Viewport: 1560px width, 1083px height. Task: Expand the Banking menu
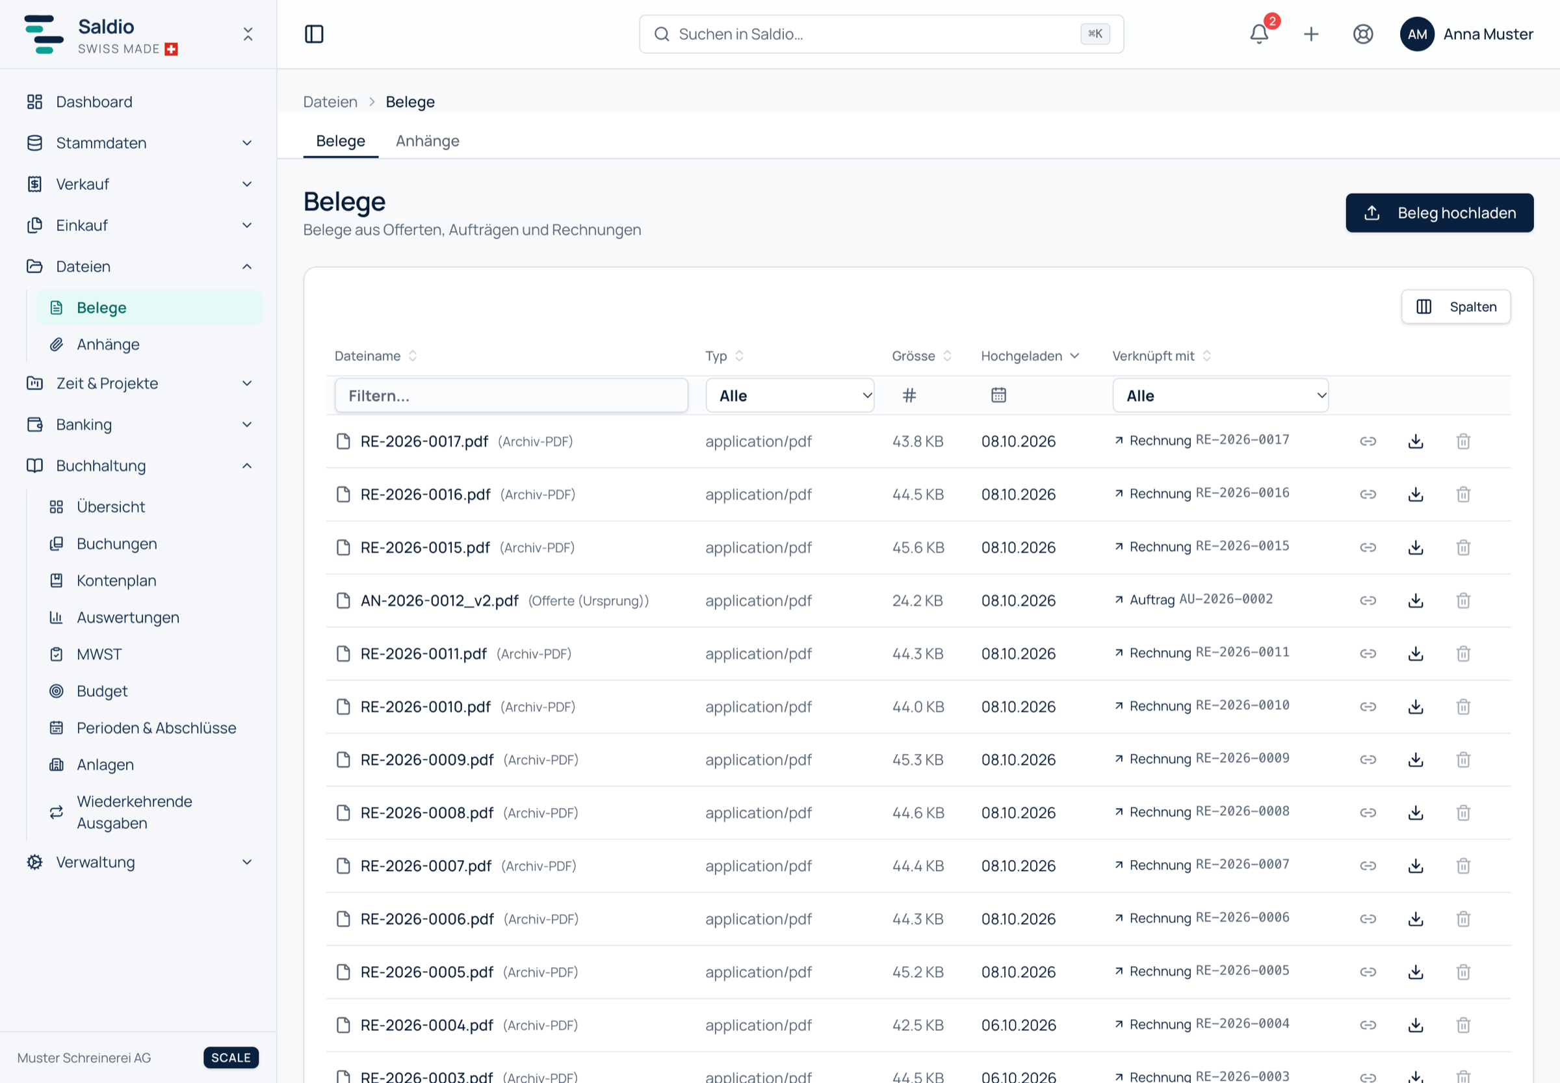click(138, 424)
